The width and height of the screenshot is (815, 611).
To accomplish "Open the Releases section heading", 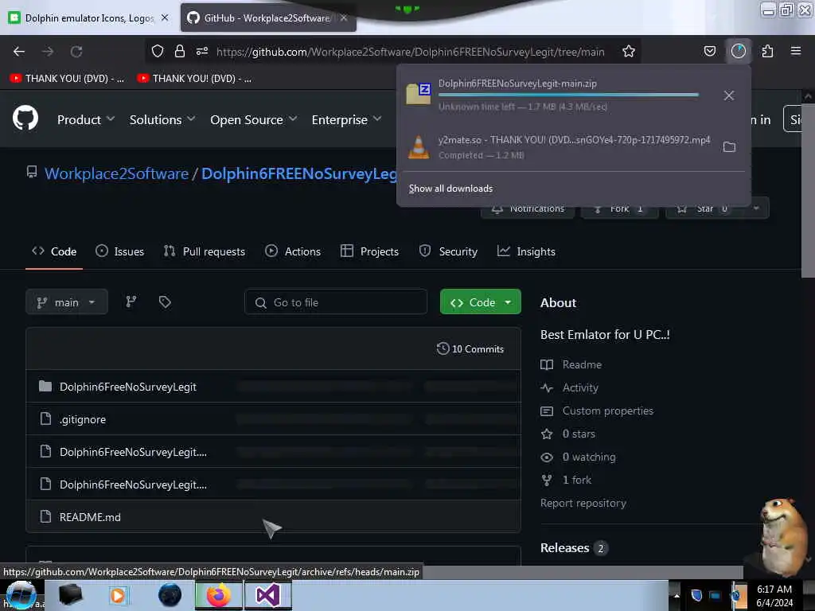I will point(564,547).
